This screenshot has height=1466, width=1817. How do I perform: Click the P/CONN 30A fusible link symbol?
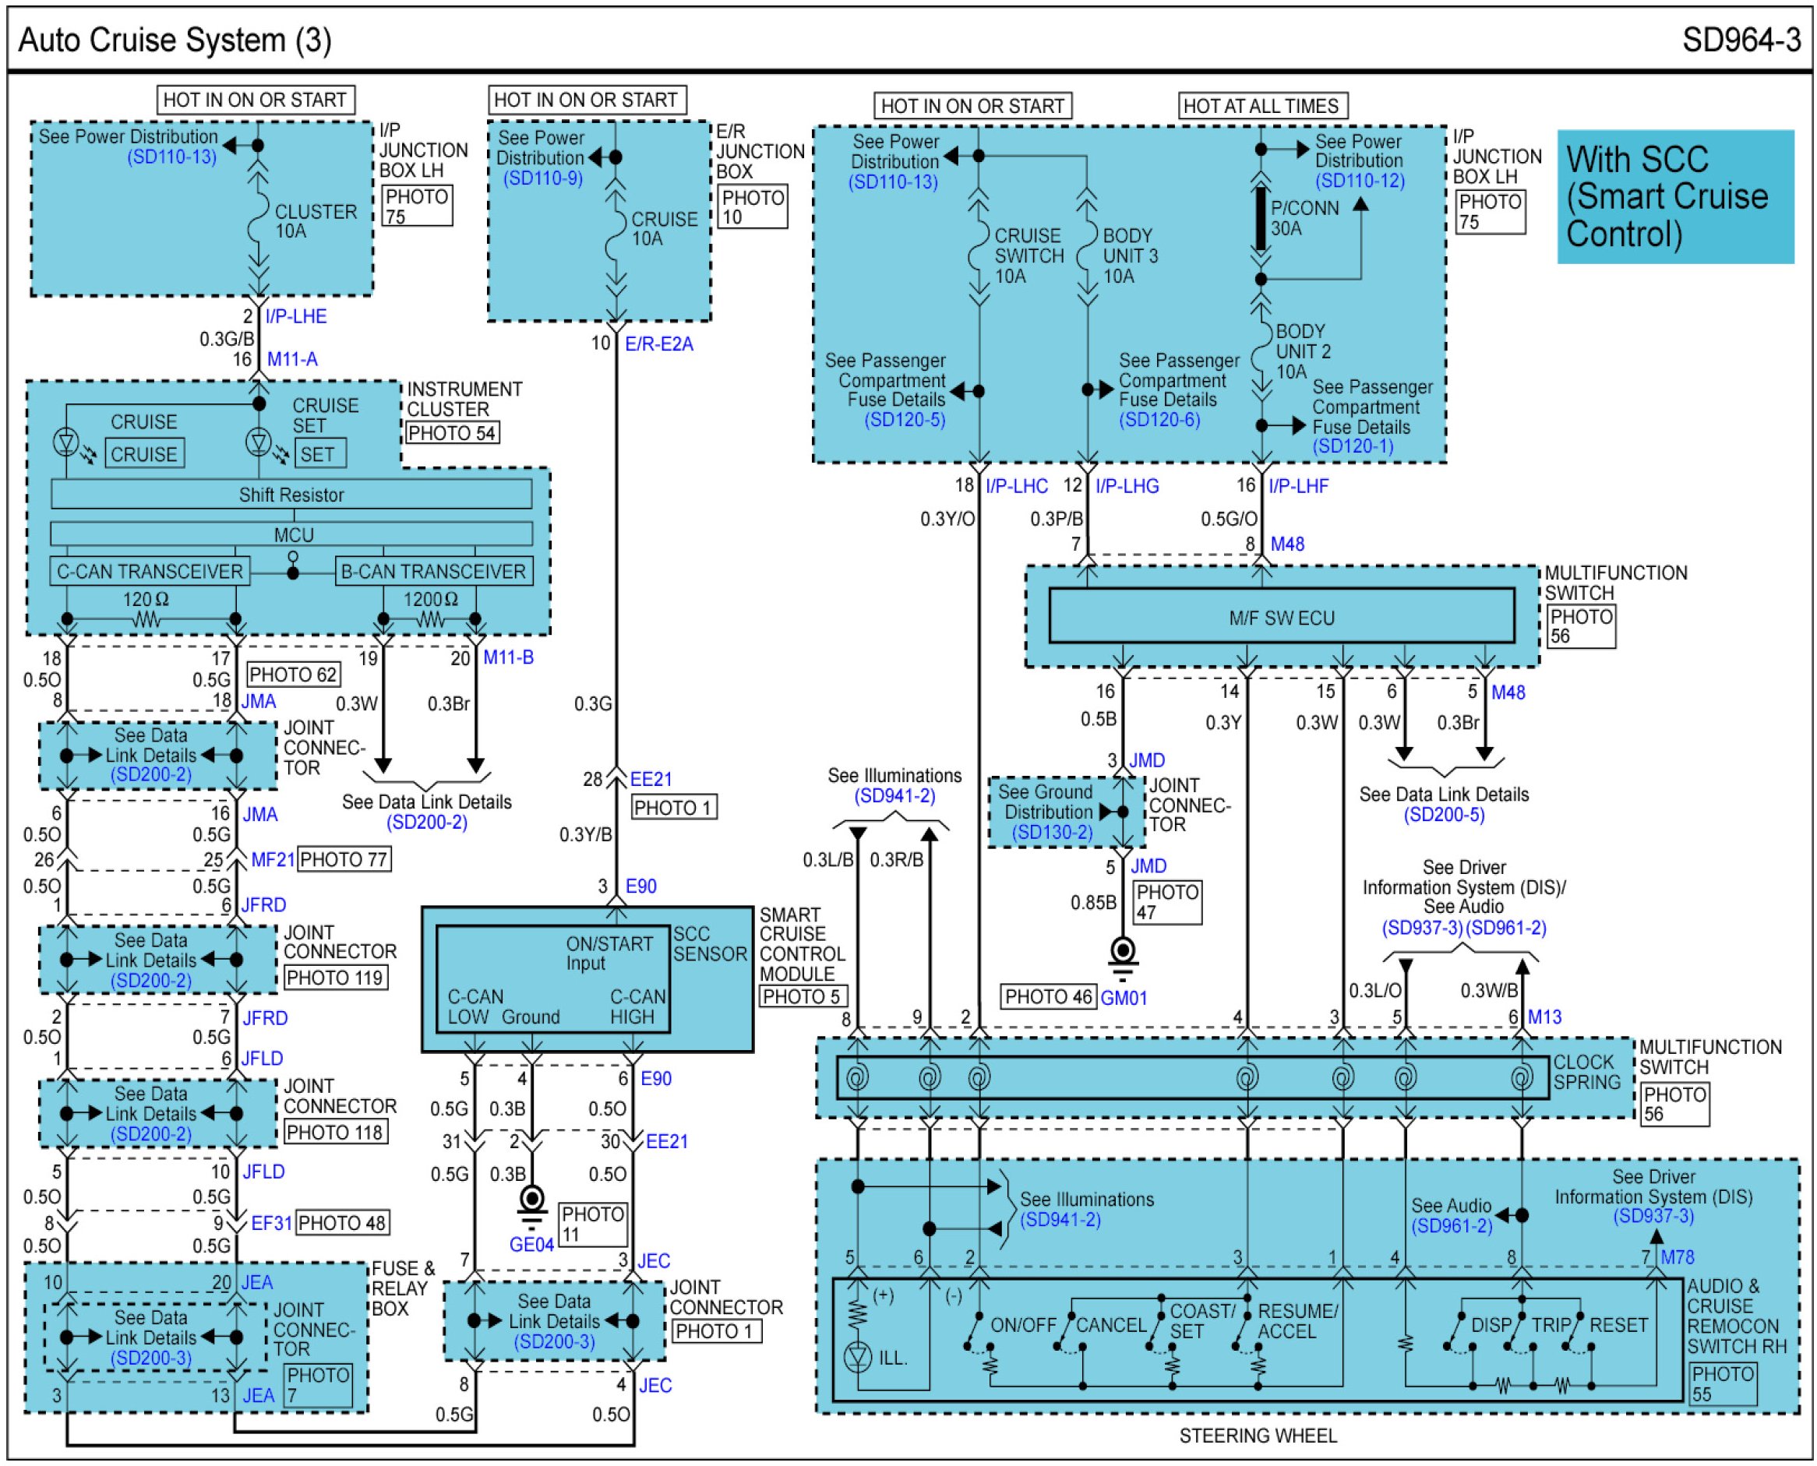click(x=1261, y=218)
